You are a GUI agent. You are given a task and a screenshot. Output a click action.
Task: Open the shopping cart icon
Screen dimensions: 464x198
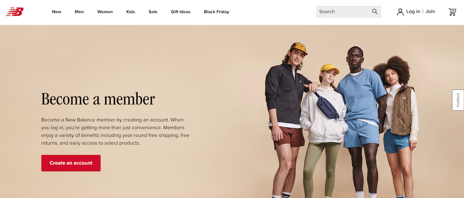pyautogui.click(x=452, y=12)
